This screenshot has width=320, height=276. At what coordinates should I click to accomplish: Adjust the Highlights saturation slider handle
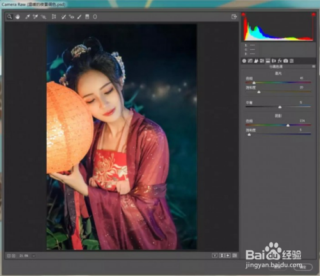click(x=259, y=92)
